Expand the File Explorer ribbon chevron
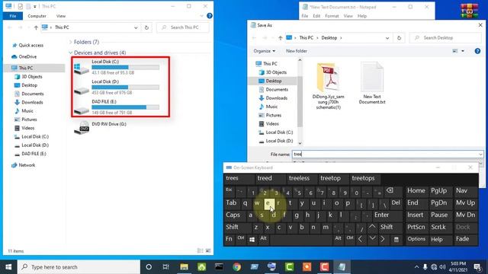 [x=201, y=16]
